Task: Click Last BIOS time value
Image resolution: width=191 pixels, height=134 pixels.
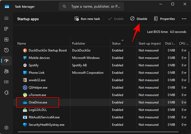Action: [x=178, y=32]
